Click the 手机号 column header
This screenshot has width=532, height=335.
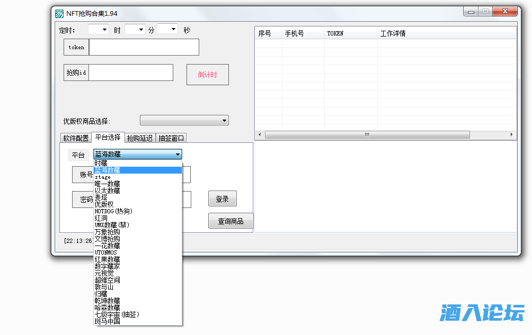coord(295,33)
